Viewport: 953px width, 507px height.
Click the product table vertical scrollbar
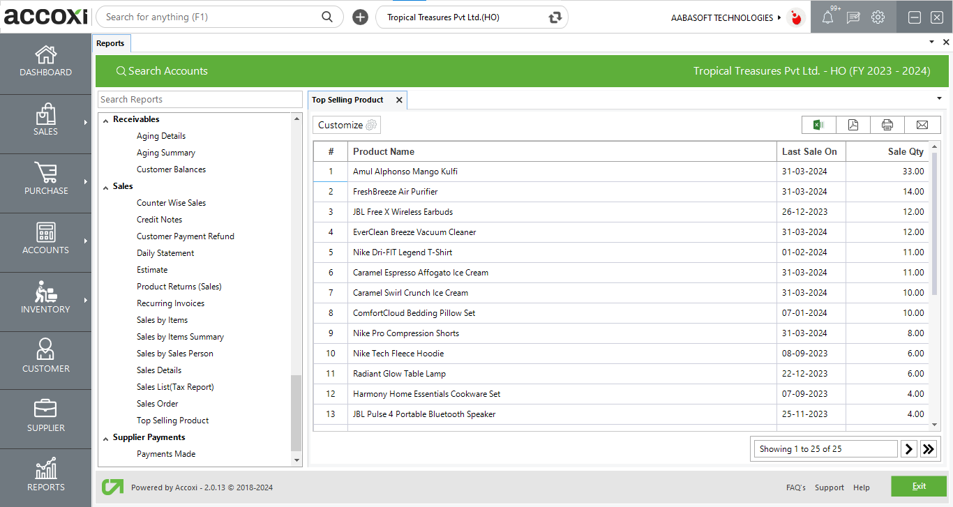click(x=935, y=223)
